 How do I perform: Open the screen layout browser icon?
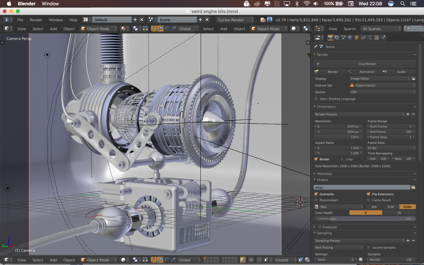[x=87, y=20]
